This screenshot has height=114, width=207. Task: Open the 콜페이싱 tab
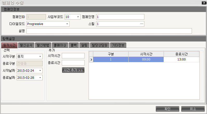[60, 45]
